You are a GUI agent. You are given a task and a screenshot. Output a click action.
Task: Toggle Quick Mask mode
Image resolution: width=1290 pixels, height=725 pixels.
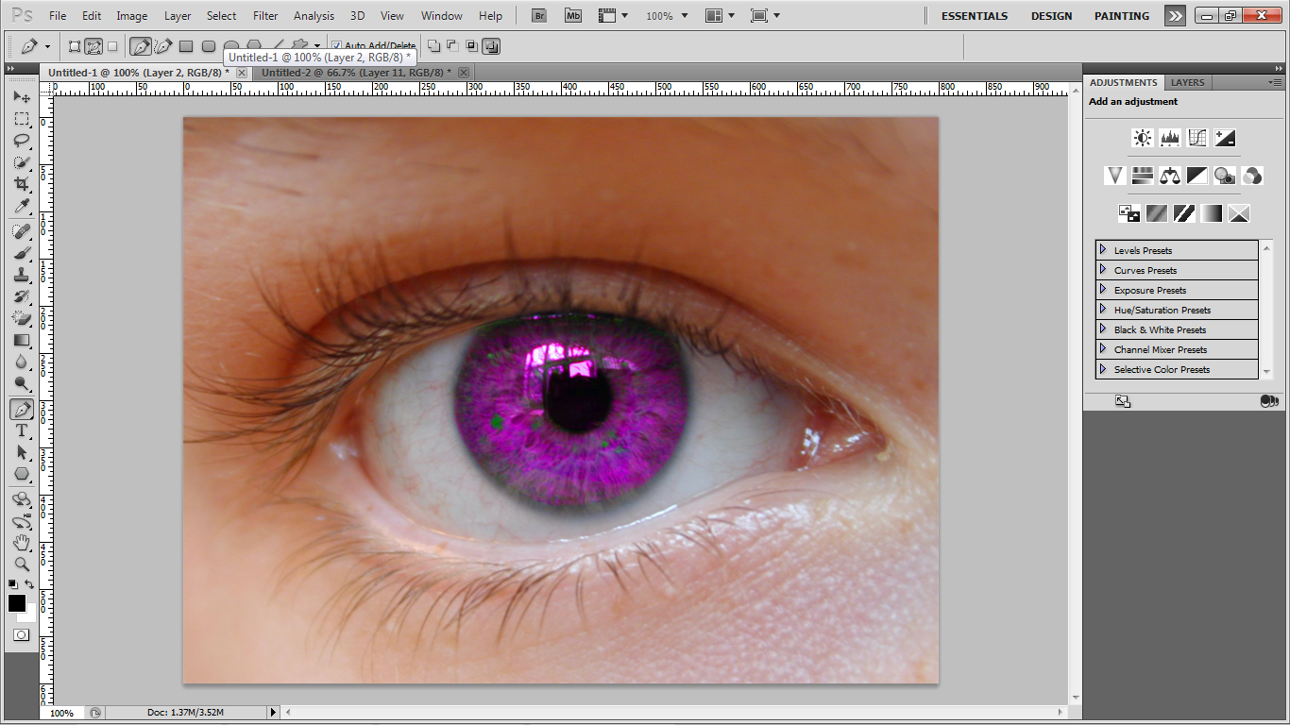21,635
